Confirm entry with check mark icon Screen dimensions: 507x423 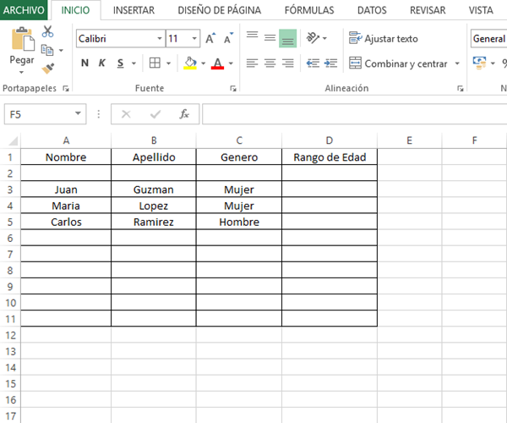[x=155, y=114]
